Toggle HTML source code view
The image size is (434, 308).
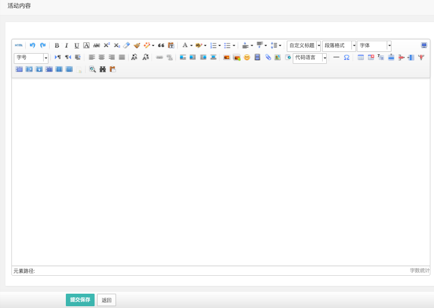[x=19, y=45]
